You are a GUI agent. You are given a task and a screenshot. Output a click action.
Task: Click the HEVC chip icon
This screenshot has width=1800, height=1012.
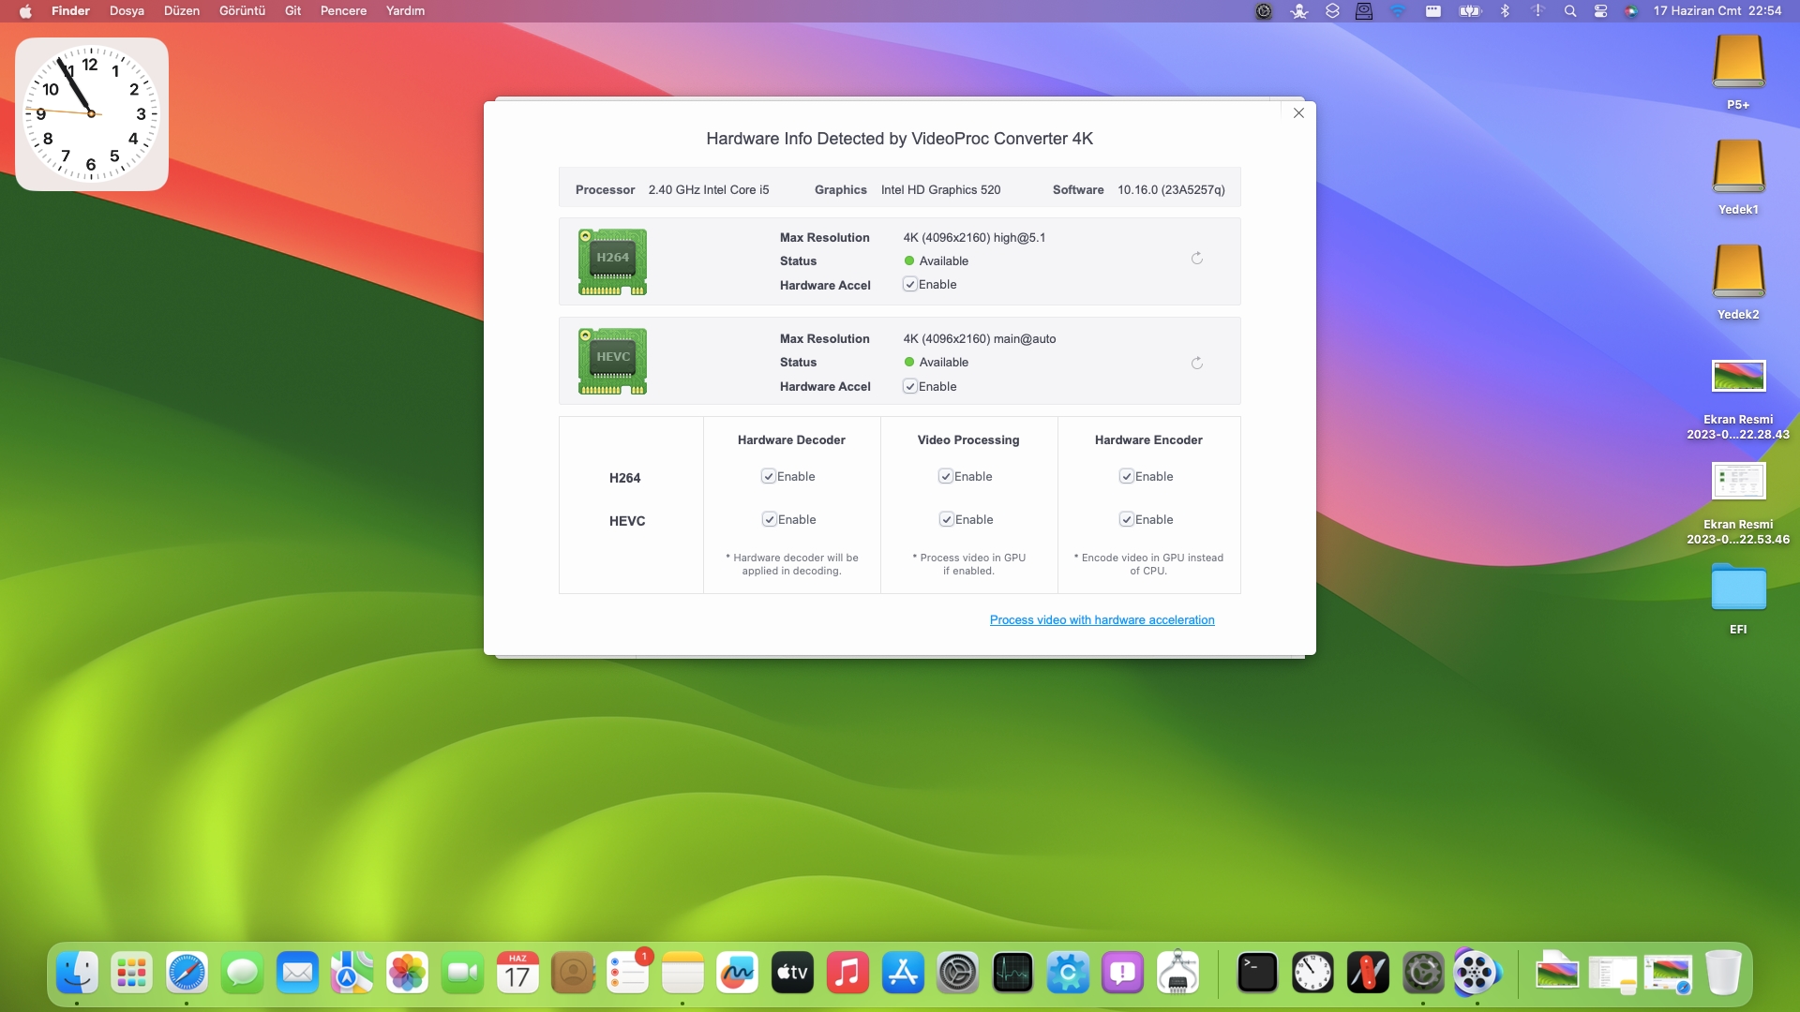point(612,362)
